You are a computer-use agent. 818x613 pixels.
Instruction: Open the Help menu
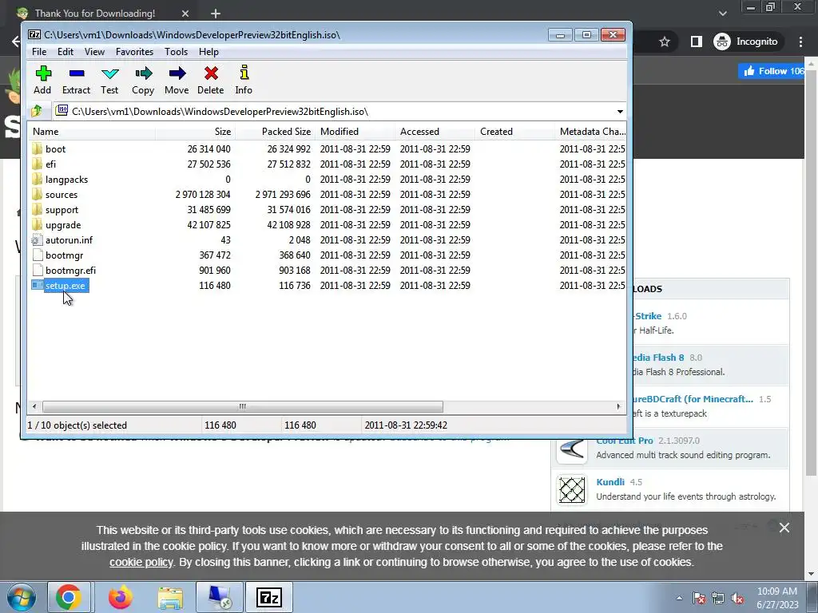[x=208, y=52]
